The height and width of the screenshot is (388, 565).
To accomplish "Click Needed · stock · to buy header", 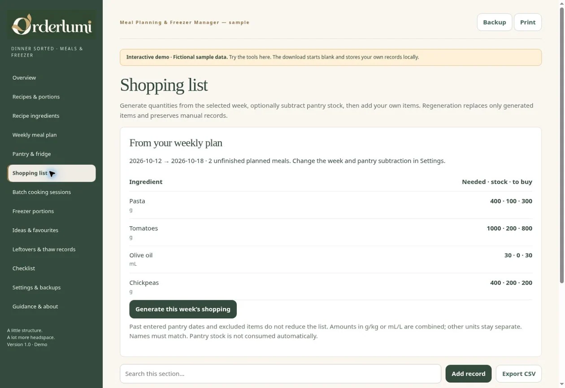I will [x=497, y=182].
